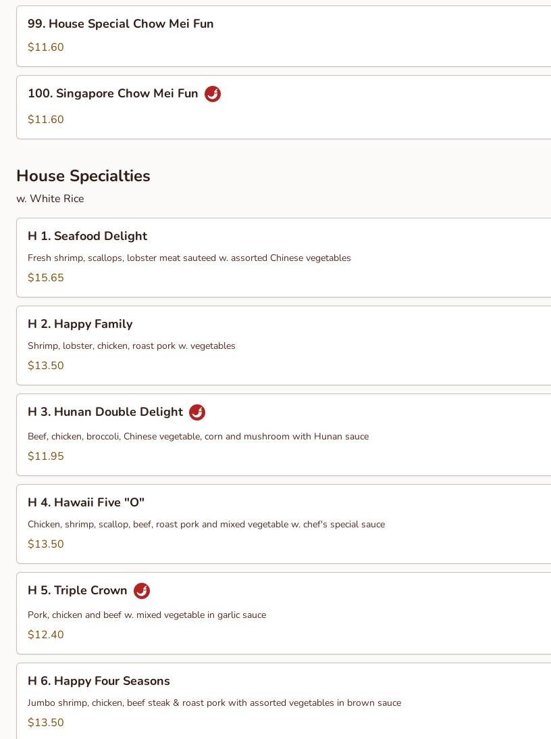
Task: Open H 6. Happy Four Seasons item
Action: click(99, 681)
